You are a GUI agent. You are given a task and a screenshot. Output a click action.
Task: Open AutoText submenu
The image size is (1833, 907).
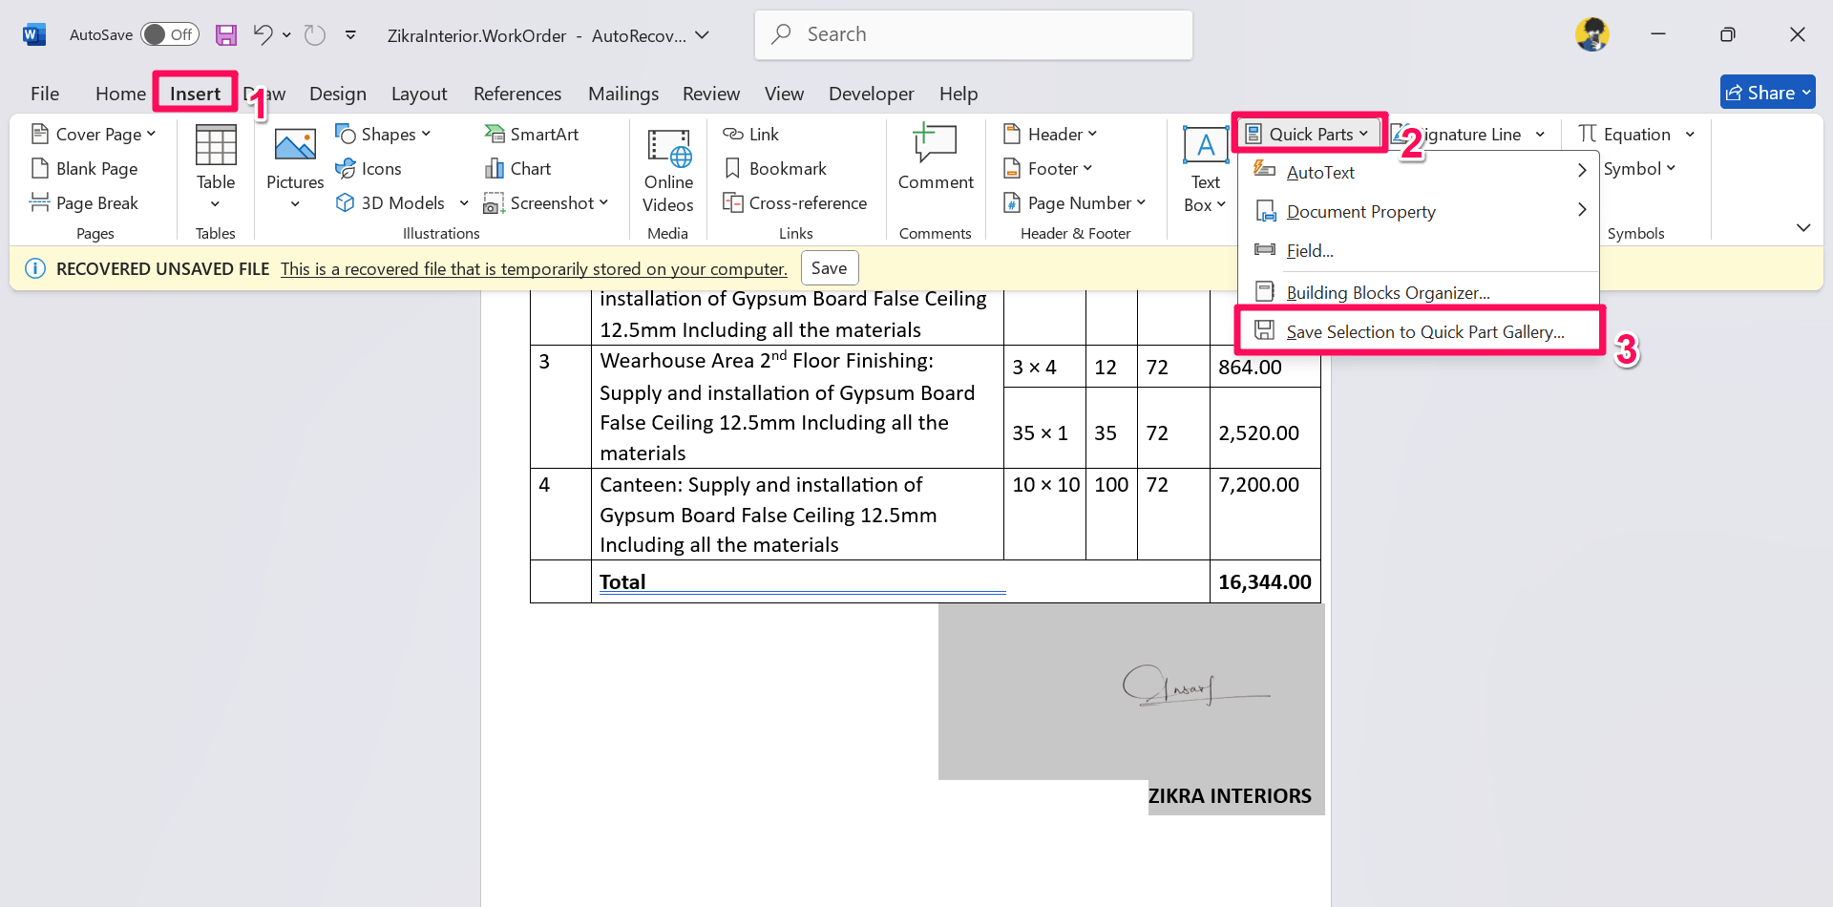click(1419, 172)
